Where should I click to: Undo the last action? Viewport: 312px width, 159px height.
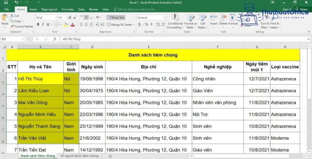(16, 2)
